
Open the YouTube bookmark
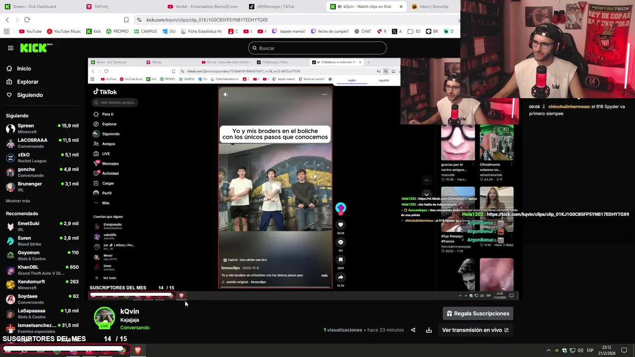[x=30, y=31]
